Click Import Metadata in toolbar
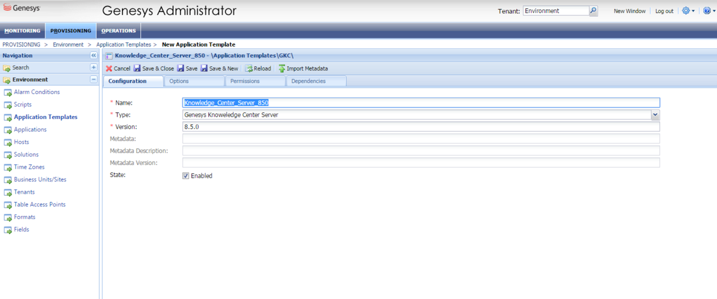The image size is (717, 299). point(303,69)
